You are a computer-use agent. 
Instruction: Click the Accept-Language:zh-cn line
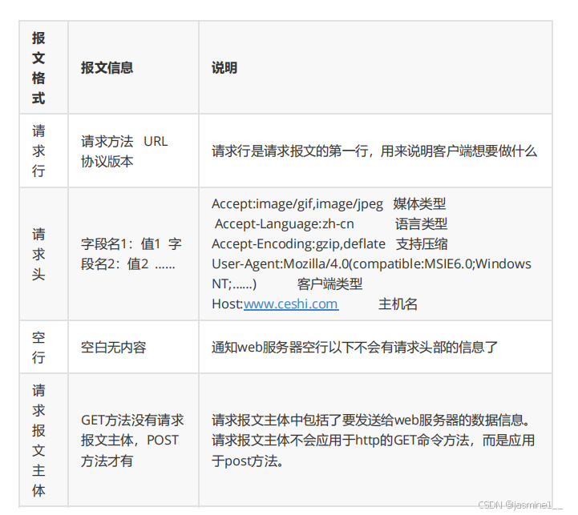coord(285,223)
